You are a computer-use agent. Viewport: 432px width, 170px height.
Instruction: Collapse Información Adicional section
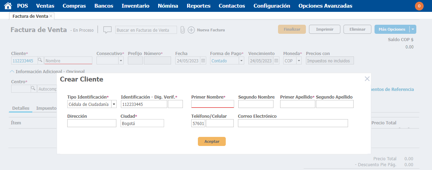click(12, 71)
